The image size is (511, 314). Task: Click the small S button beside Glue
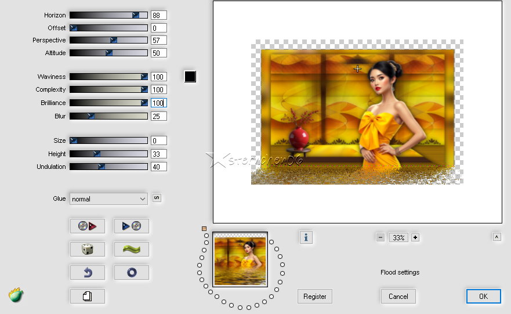pyautogui.click(x=157, y=198)
